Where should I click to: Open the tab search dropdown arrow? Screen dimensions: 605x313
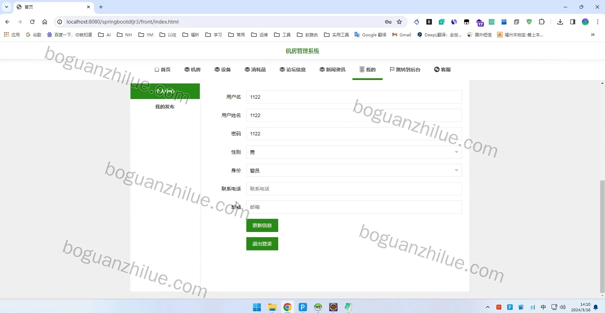point(7,7)
